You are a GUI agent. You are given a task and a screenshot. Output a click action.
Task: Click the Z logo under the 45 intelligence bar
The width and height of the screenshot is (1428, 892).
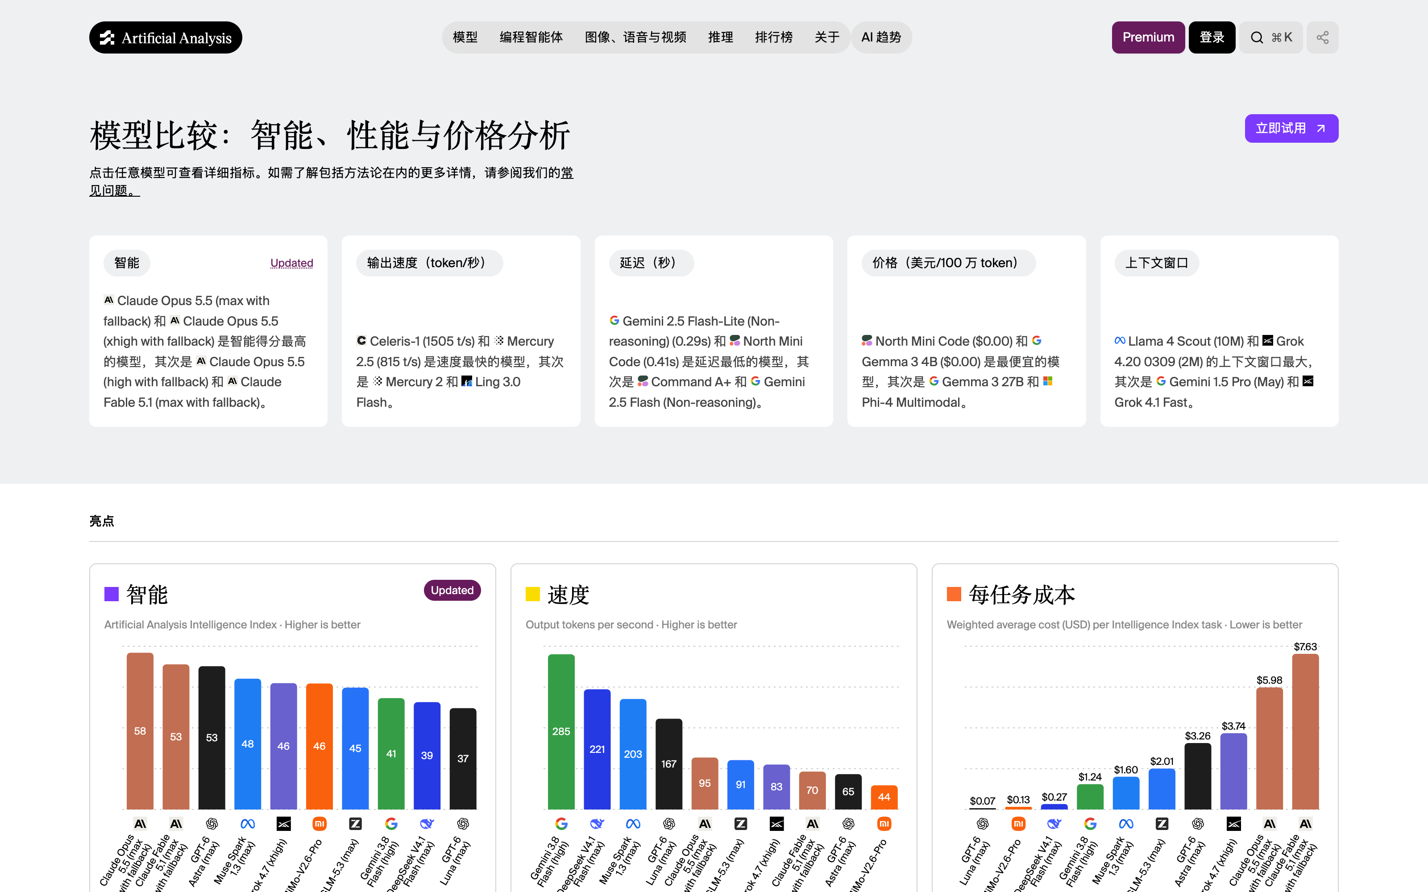pos(355,824)
